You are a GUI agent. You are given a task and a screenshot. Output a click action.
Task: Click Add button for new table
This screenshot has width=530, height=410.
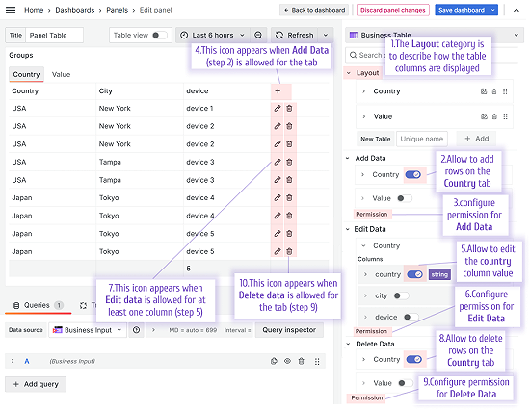[477, 139]
